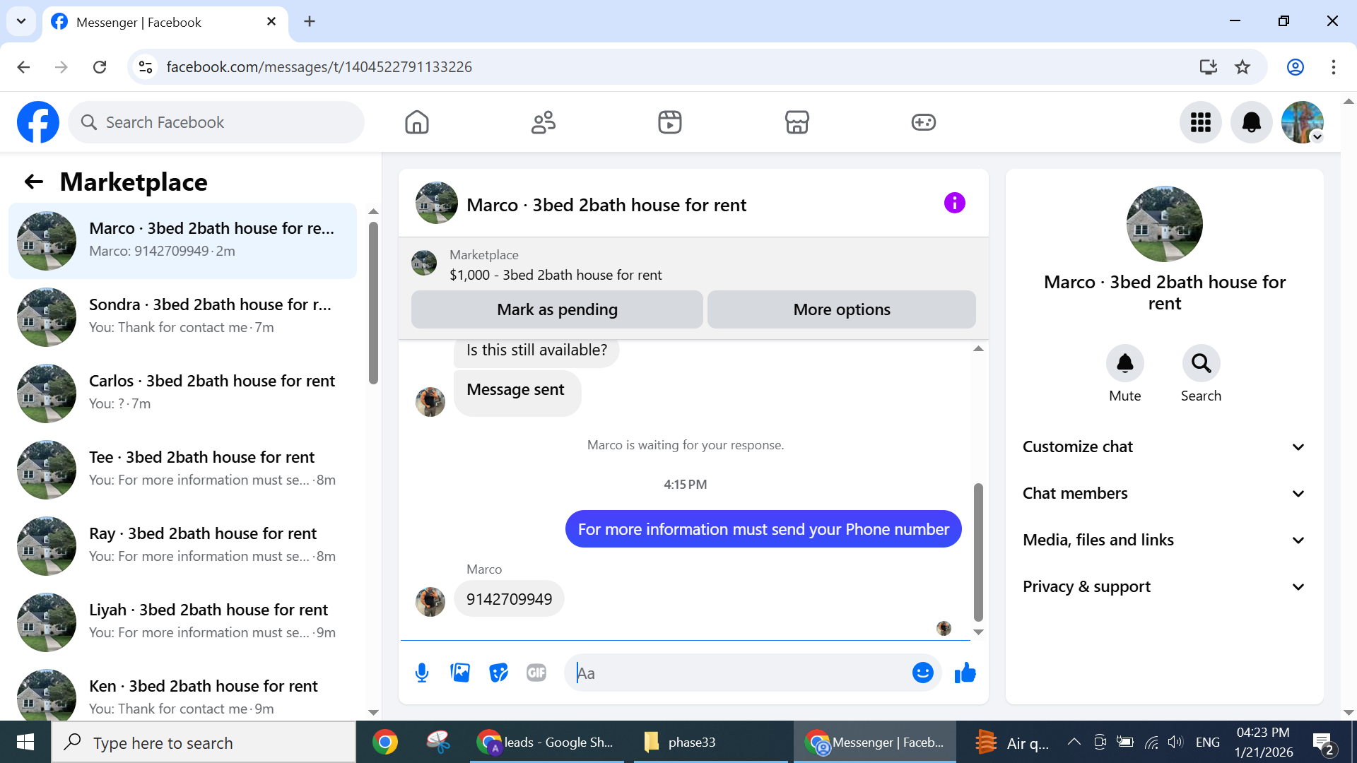The width and height of the screenshot is (1357, 763).
Task: Search within this conversation
Action: pyautogui.click(x=1201, y=363)
